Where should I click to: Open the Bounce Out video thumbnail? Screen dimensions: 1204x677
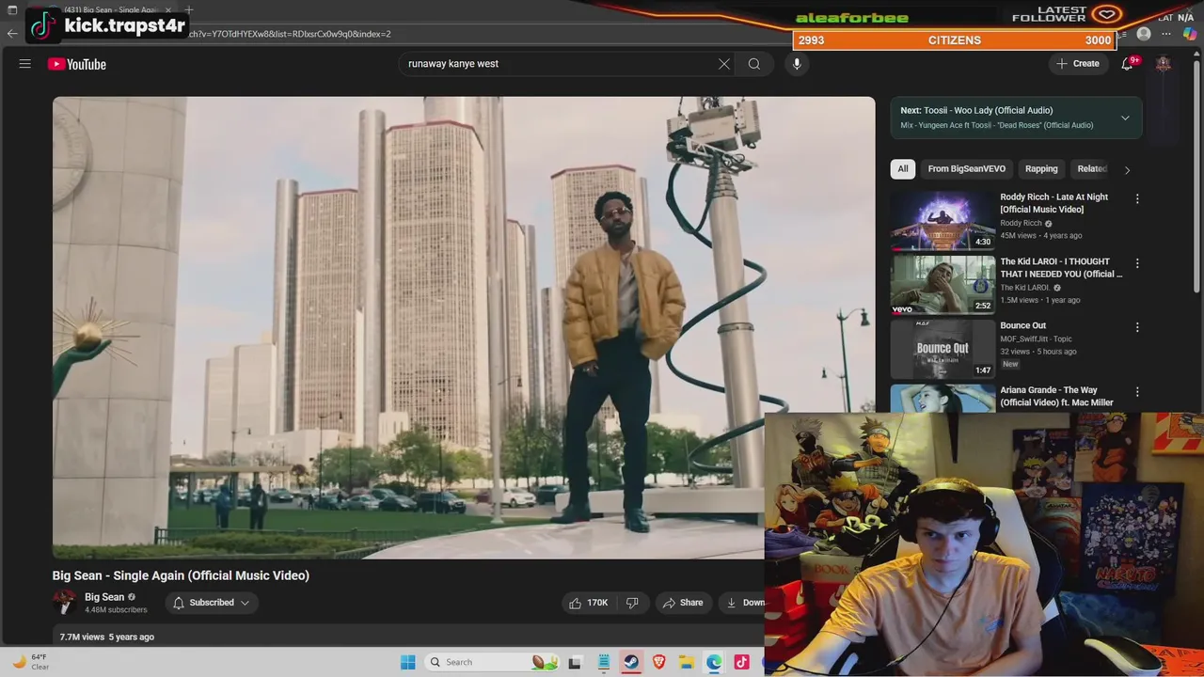point(943,349)
